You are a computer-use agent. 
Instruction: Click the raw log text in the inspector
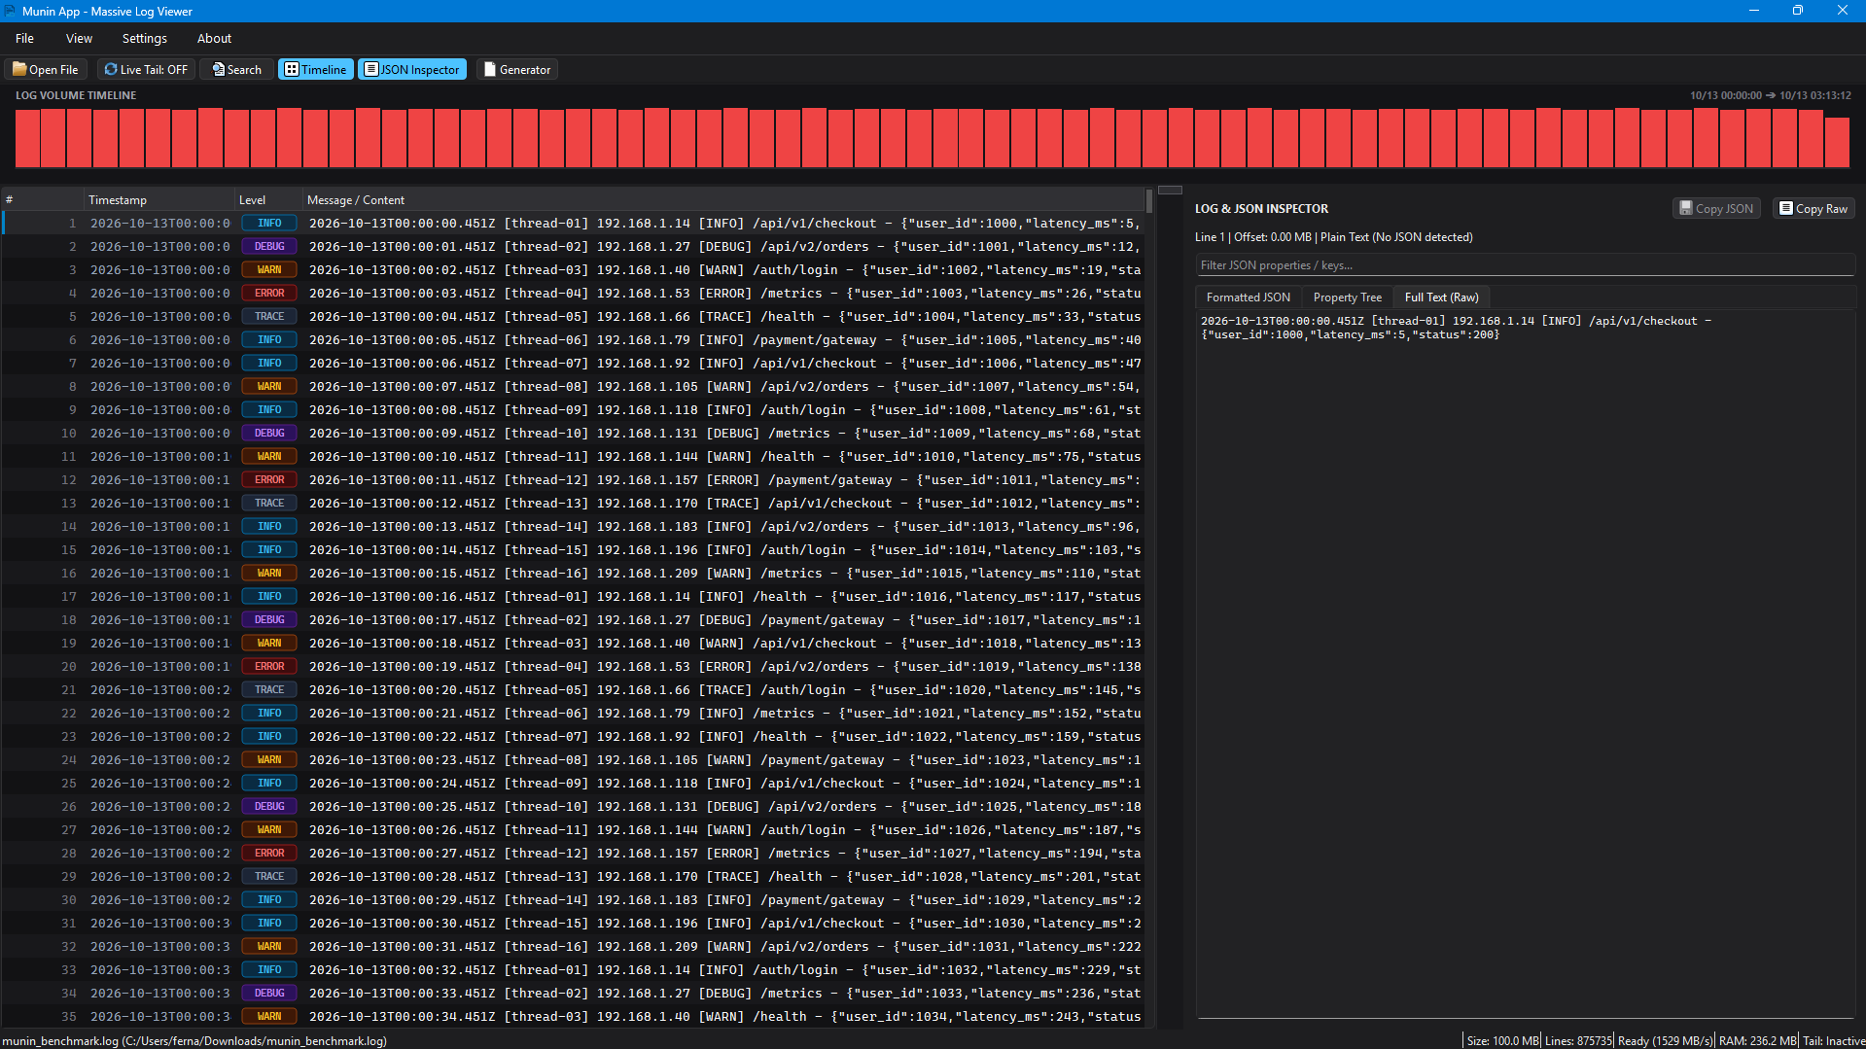click(1456, 328)
